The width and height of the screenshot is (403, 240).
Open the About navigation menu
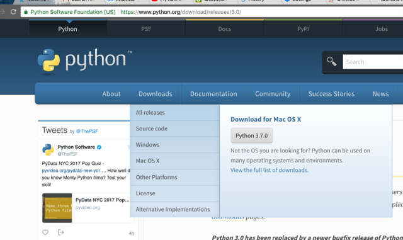pyautogui.click(x=111, y=94)
